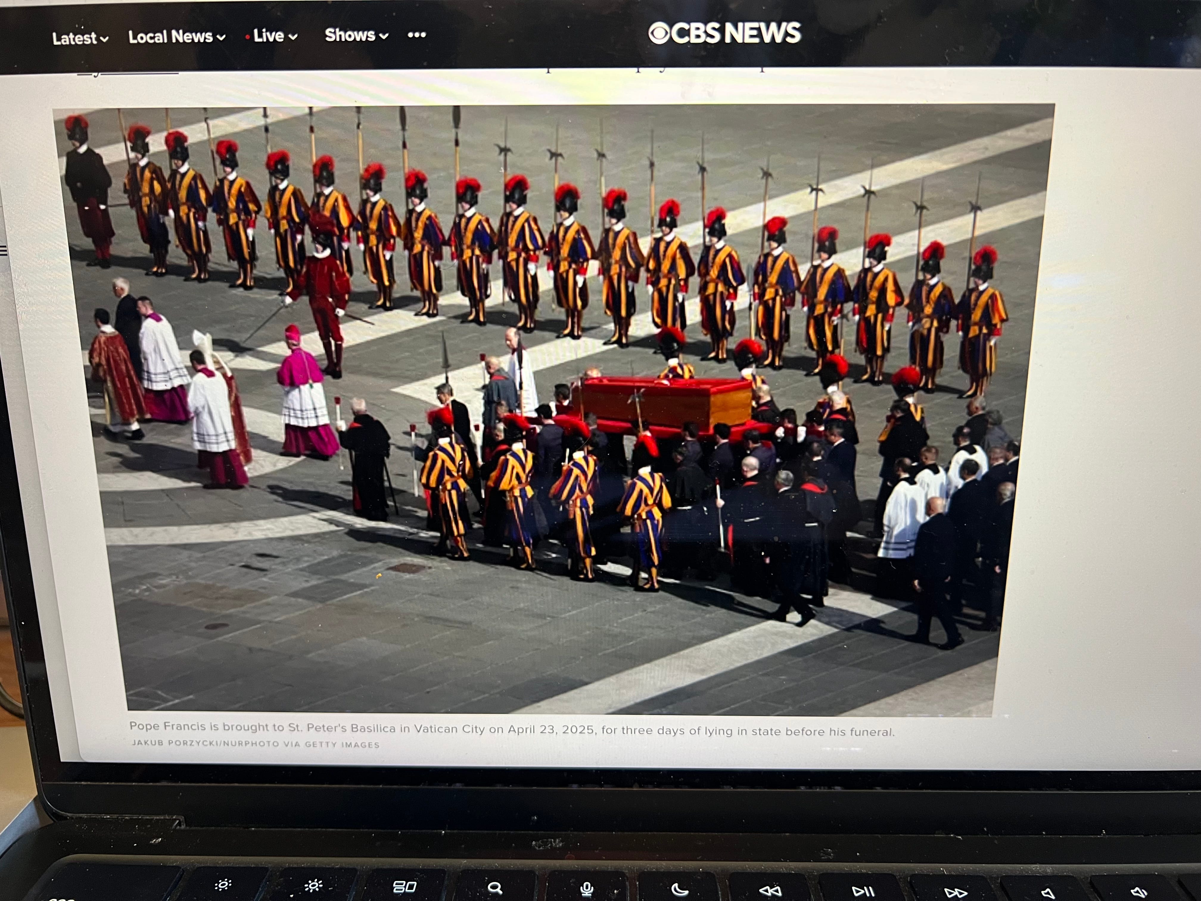The height and width of the screenshot is (901, 1201).
Task: Open the three-dot more options menu
Action: 417,35
